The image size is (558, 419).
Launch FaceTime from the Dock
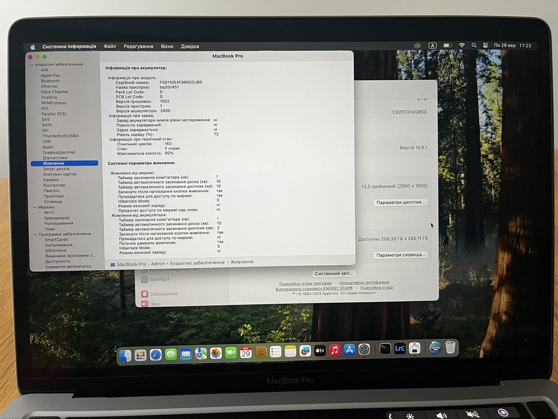231,353
